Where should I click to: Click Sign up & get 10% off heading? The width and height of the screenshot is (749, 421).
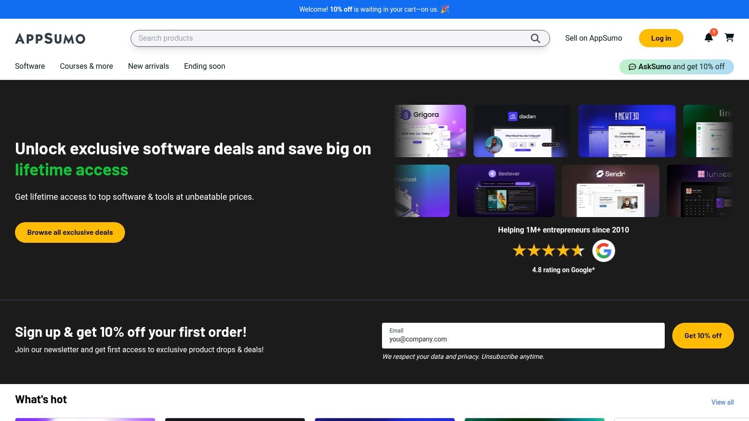click(x=131, y=332)
